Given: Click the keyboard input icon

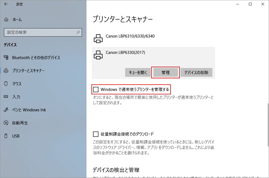Looking at the screenshot, I should [6, 97].
